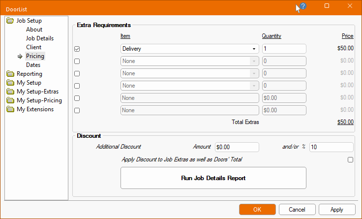
Task: Click the My Setup-Pricing folder icon
Action: click(x=10, y=100)
